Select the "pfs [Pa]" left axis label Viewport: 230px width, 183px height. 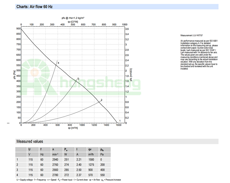(14, 75)
